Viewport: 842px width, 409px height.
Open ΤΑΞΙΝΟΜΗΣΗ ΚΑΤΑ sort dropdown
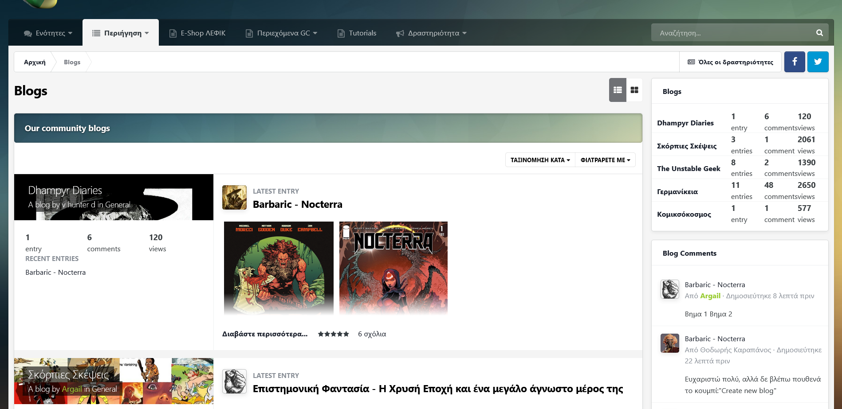540,160
